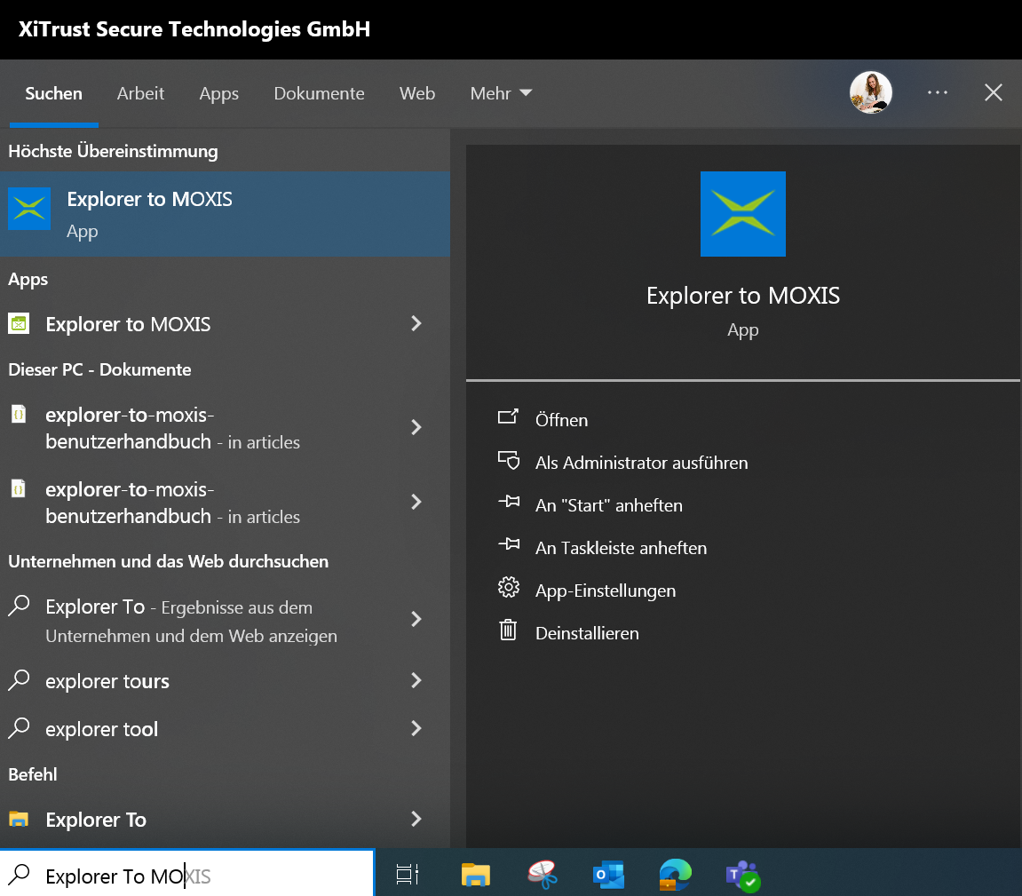The height and width of the screenshot is (896, 1022).
Task: Open the three-dots options menu
Action: tap(938, 92)
